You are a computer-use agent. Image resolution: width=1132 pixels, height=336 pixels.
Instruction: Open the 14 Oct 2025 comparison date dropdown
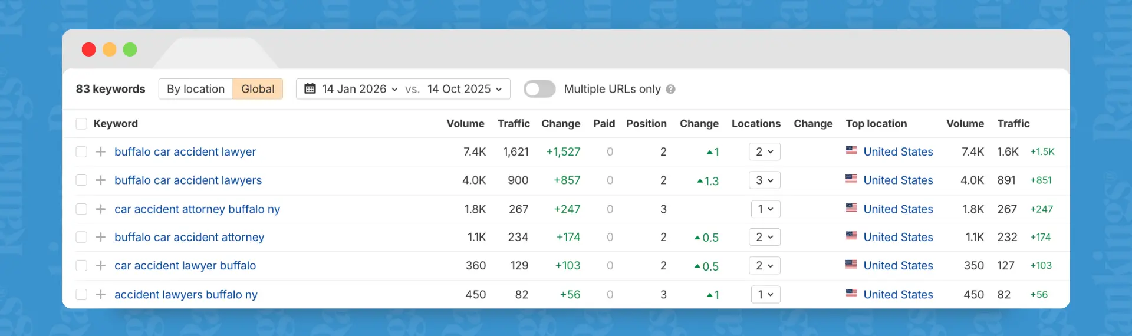[465, 89]
